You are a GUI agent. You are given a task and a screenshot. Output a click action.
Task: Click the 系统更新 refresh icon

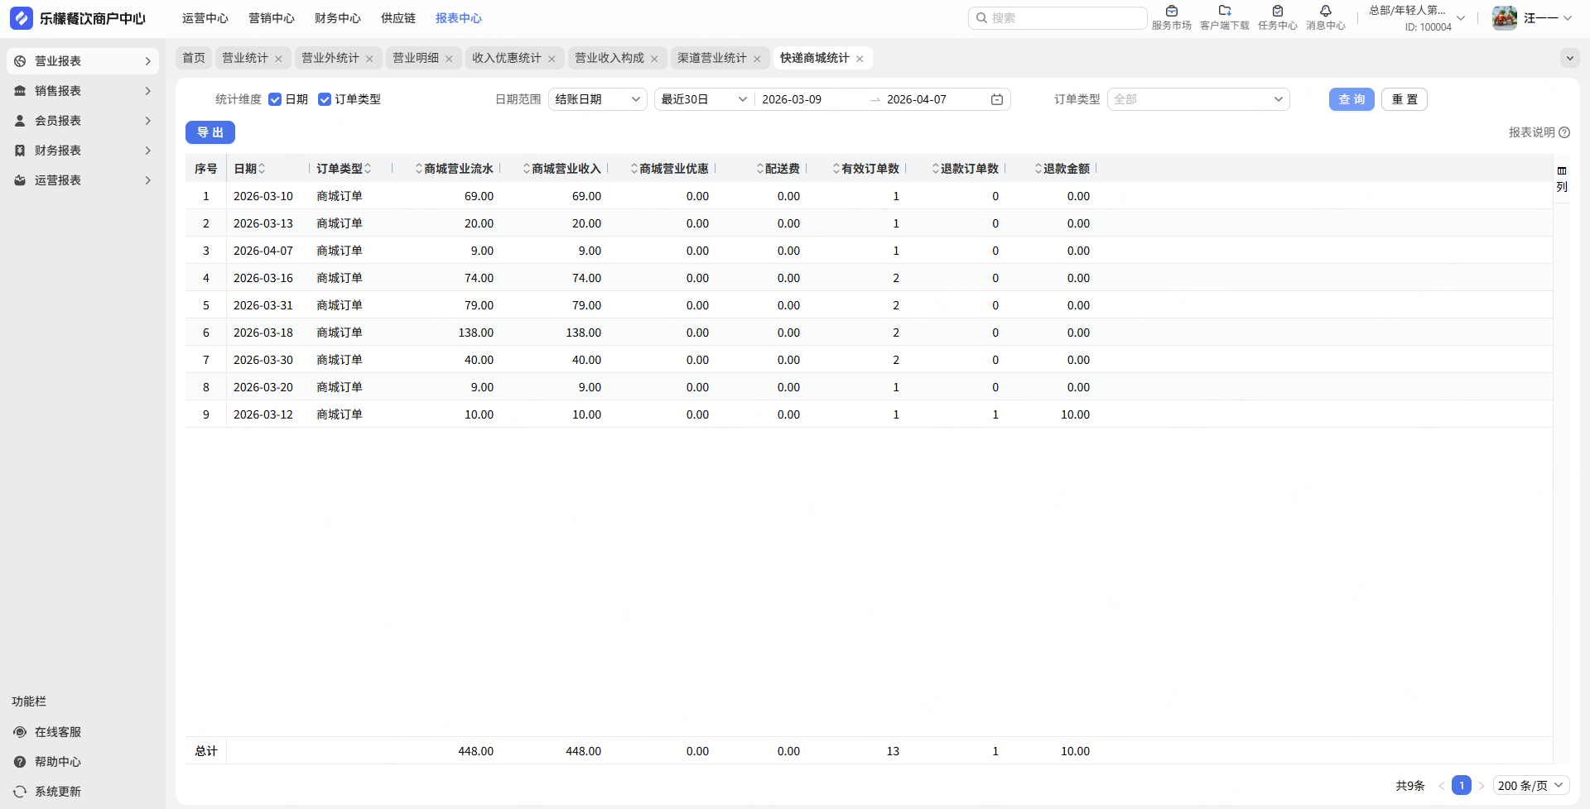pyautogui.click(x=20, y=792)
